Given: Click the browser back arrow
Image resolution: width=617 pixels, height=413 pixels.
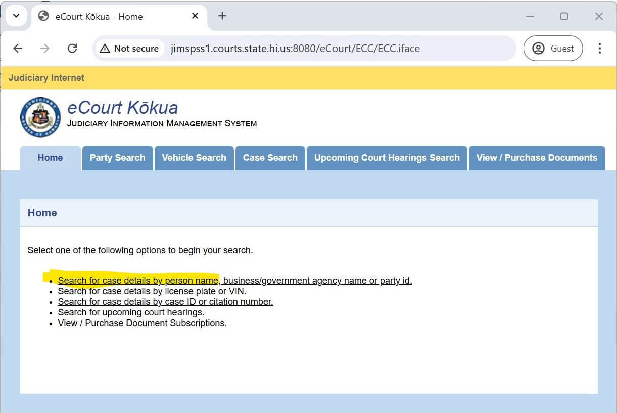Looking at the screenshot, I should (x=18, y=49).
